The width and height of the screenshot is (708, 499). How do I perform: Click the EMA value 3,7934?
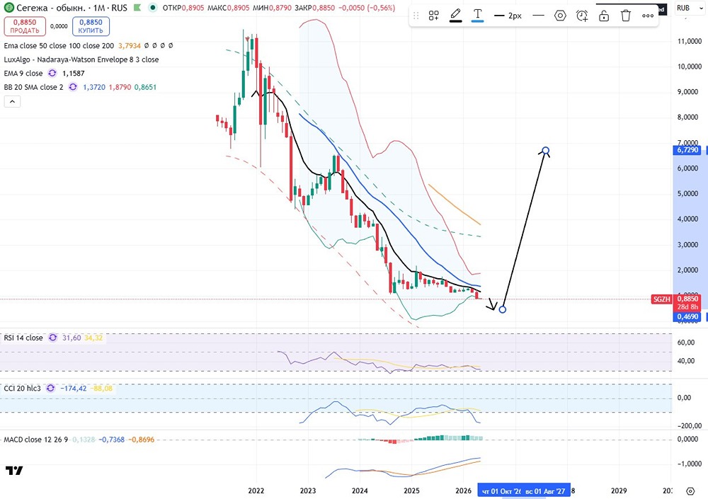130,45
